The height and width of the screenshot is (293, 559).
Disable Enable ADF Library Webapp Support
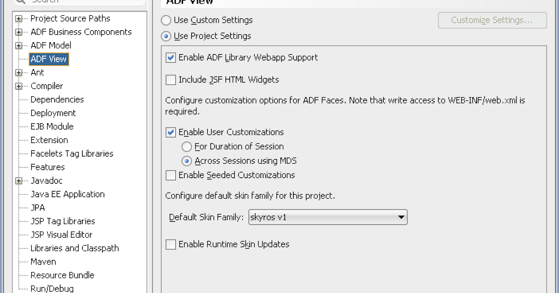[170, 58]
